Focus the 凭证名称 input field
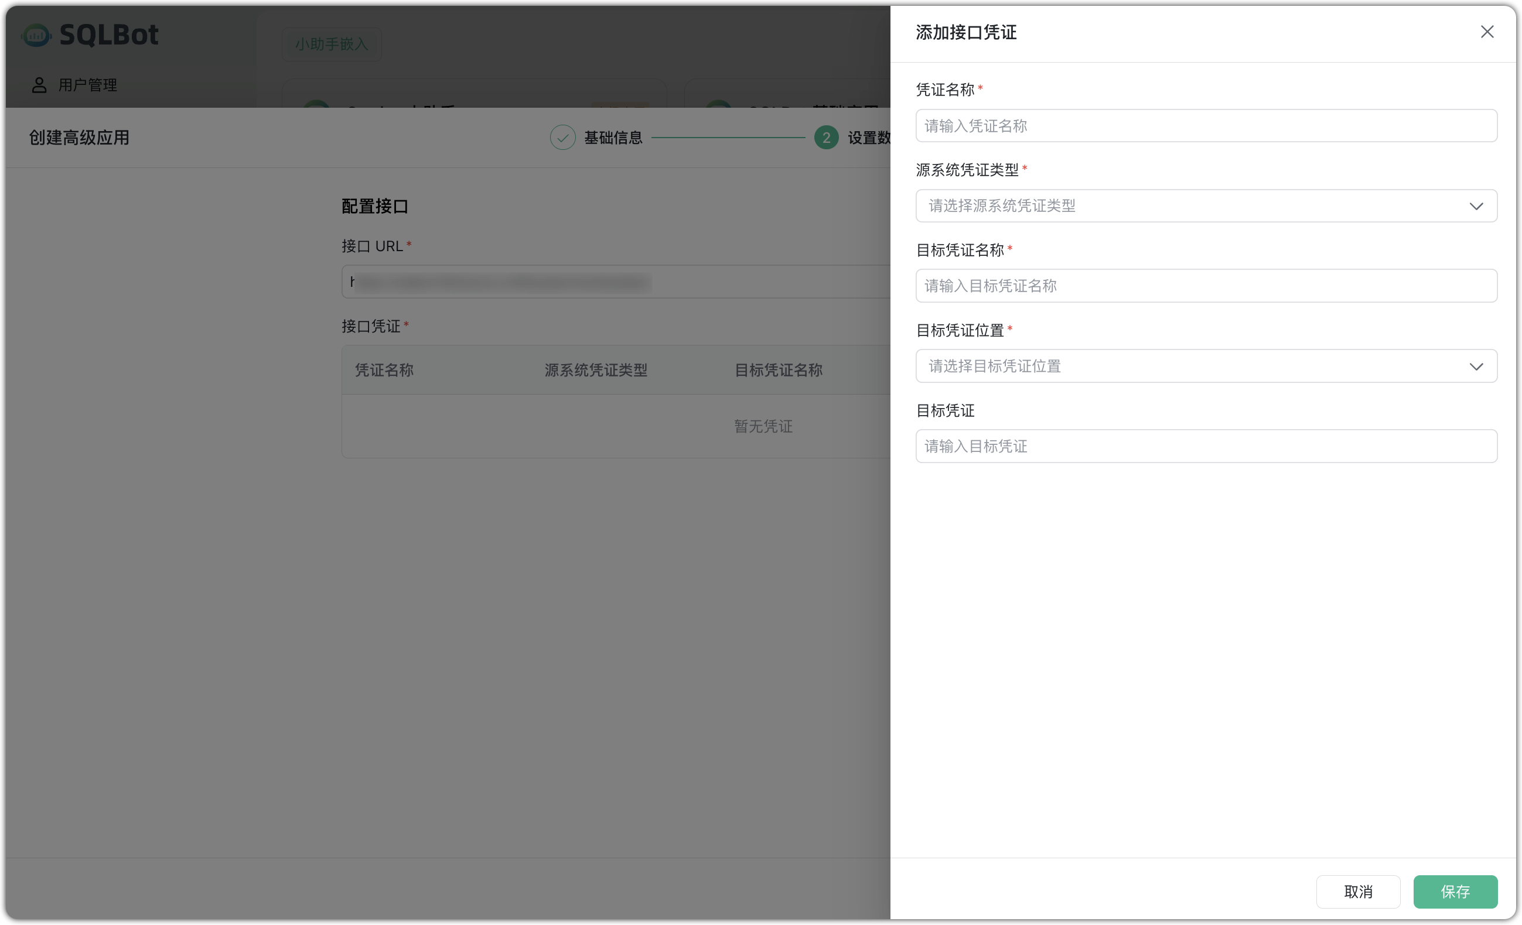This screenshot has height=925, width=1522. pyautogui.click(x=1206, y=125)
